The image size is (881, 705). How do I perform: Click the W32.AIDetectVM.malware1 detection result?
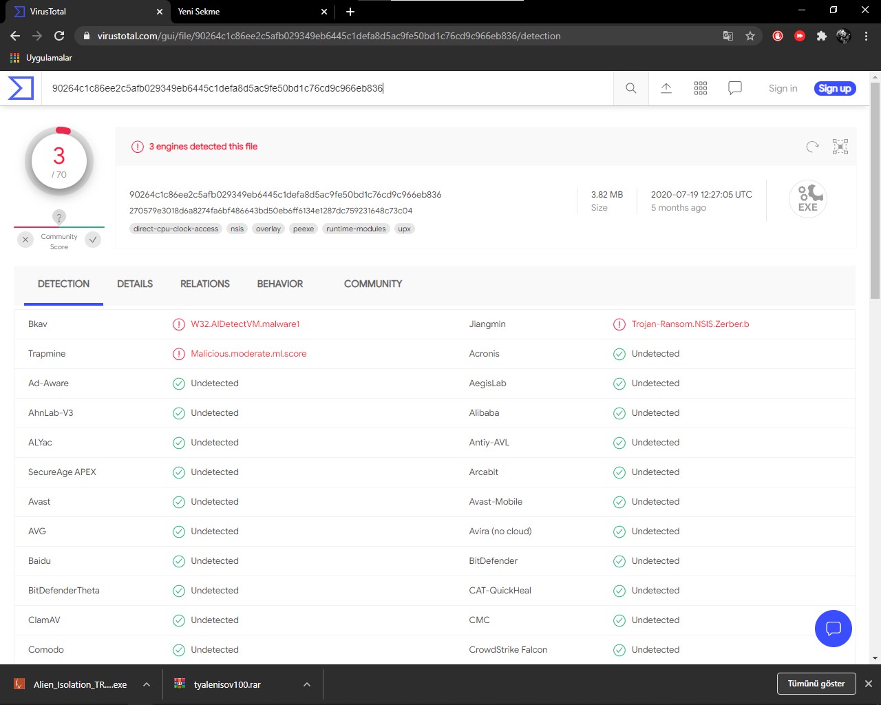click(x=245, y=324)
